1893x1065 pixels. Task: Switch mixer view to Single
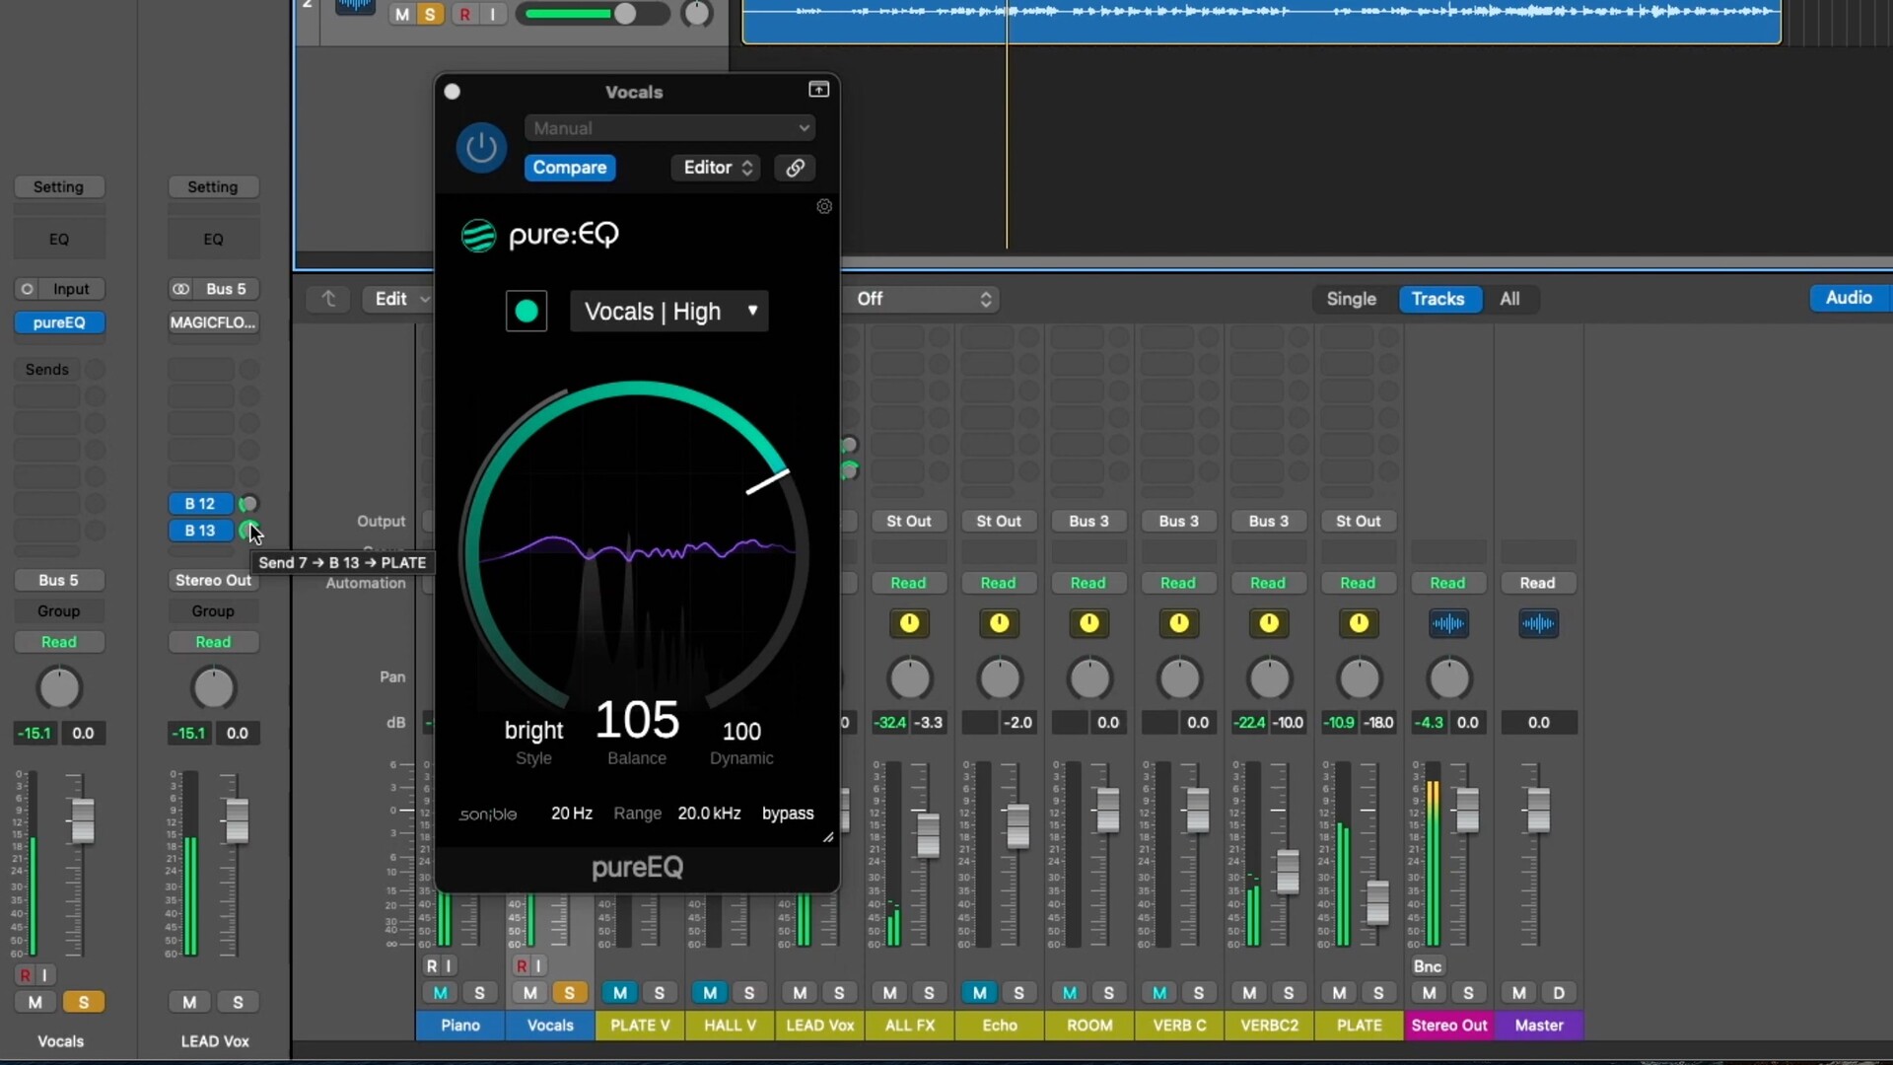[x=1351, y=299]
